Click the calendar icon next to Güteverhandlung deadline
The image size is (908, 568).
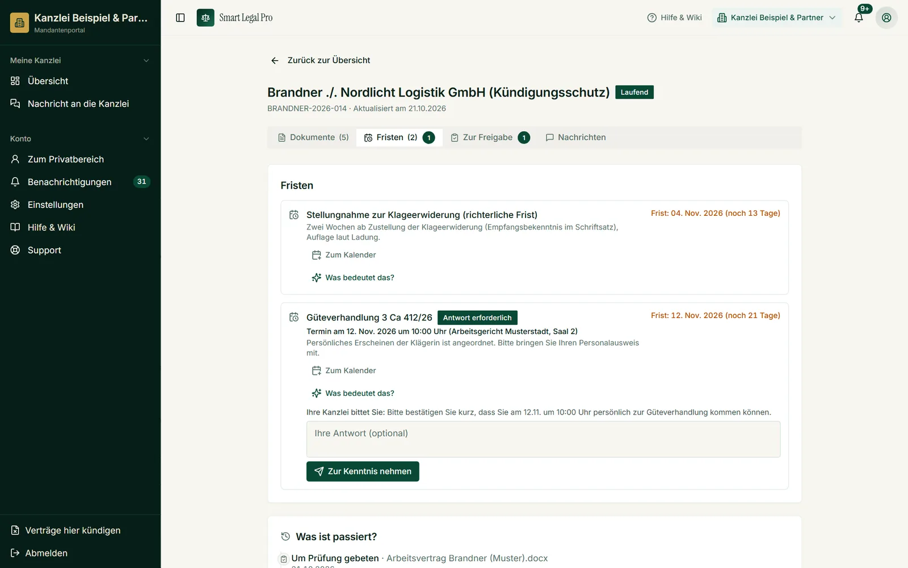pos(294,317)
